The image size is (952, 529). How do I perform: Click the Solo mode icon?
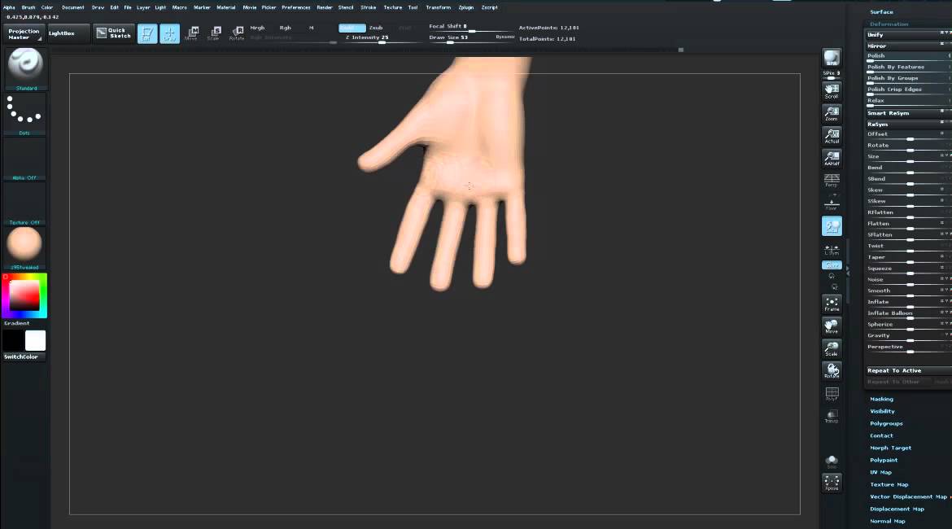832,461
